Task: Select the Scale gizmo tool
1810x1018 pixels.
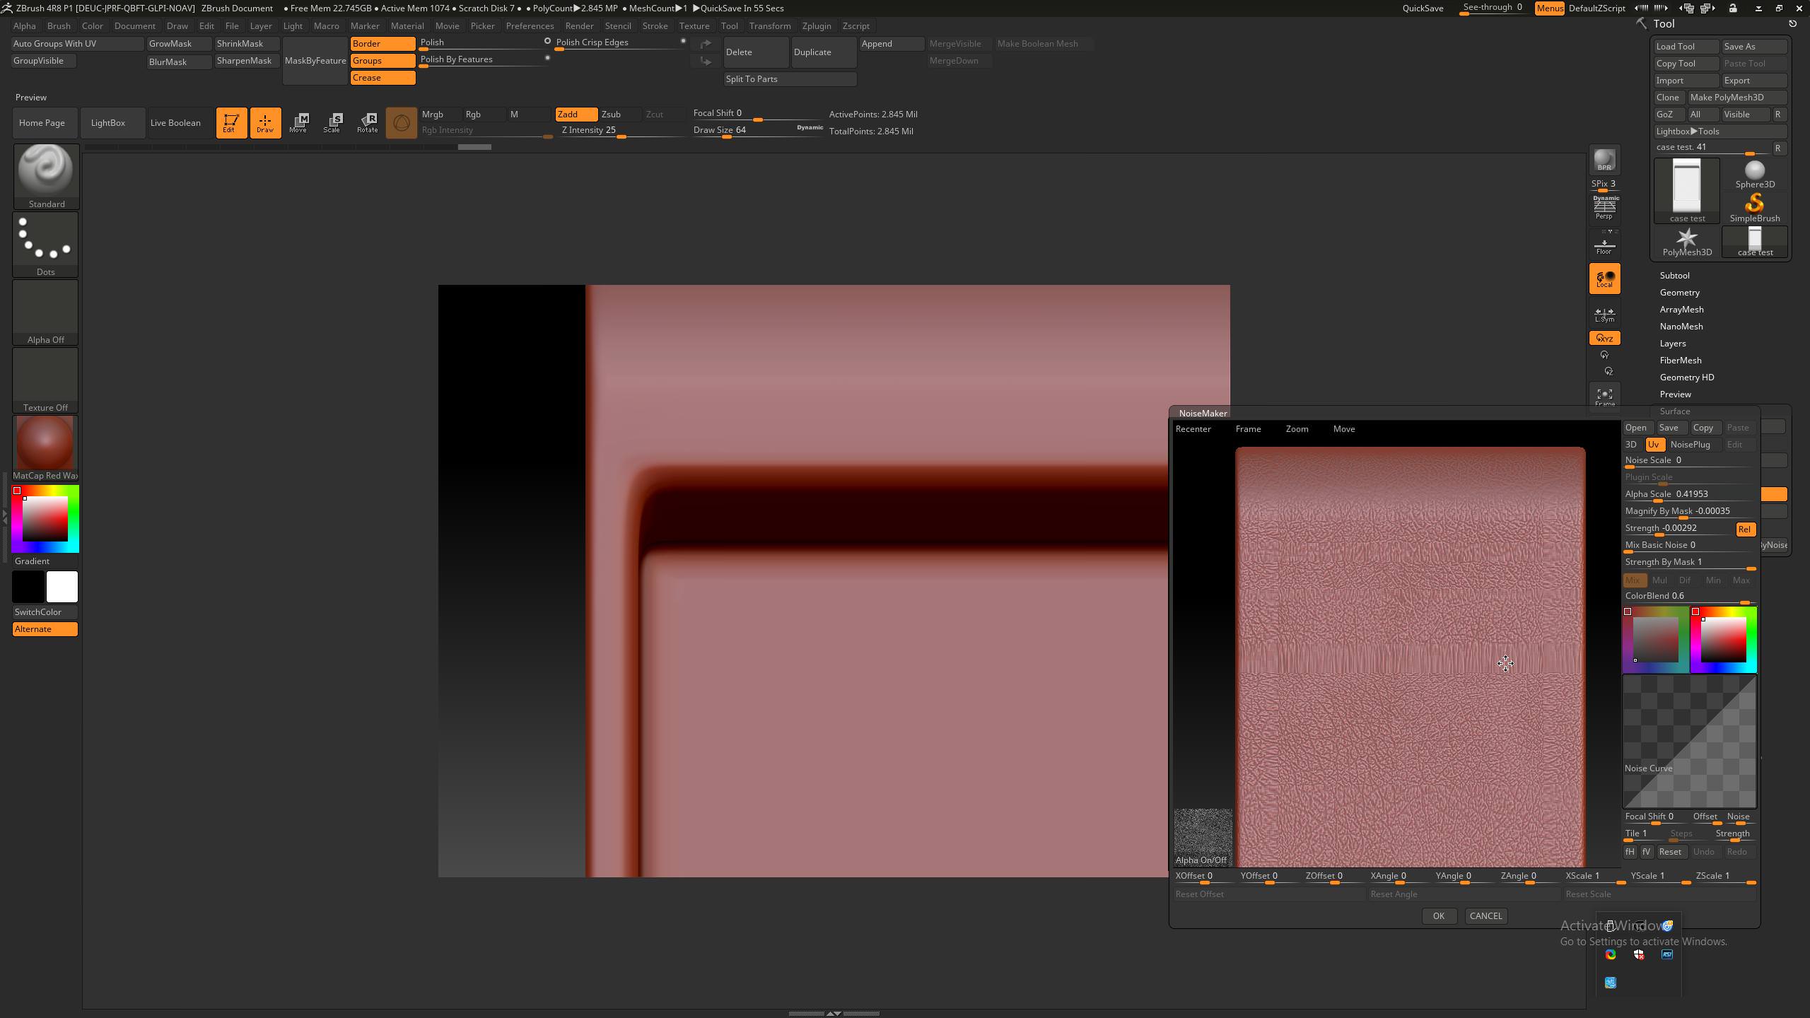Action: point(332,123)
